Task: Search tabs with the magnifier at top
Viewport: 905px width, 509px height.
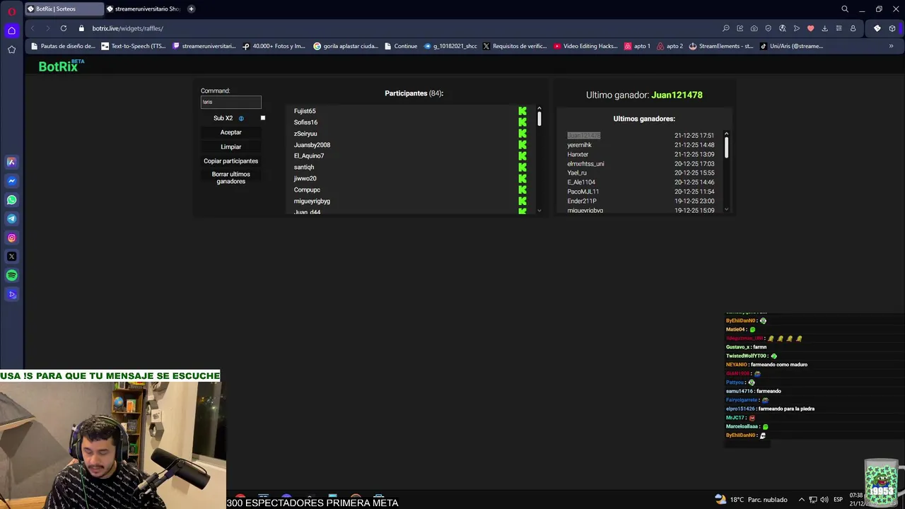Action: point(845,9)
